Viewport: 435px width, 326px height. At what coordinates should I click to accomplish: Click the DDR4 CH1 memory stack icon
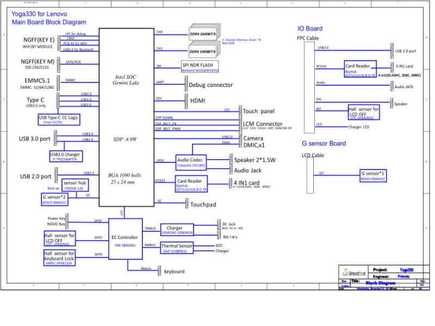point(204,49)
